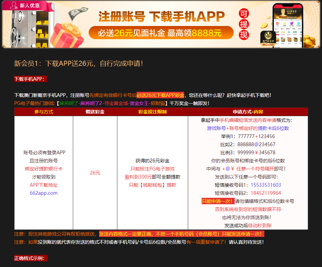This screenshot has height=267, width=322.
Task: Click example 举例1: 777777+123456
Action: click(x=248, y=136)
